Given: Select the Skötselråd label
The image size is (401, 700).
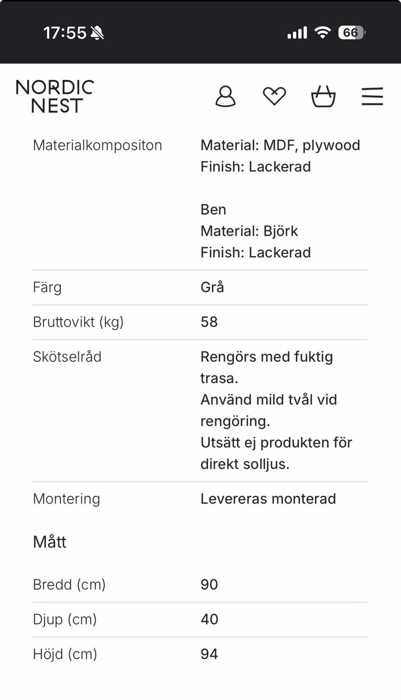Looking at the screenshot, I should point(67,356).
